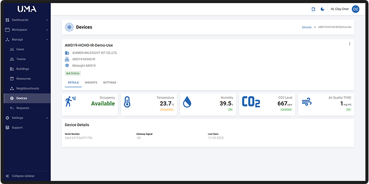Click the humidity water drop icon
Image resolution: width=369 pixels, height=184 pixels.
coord(187,102)
